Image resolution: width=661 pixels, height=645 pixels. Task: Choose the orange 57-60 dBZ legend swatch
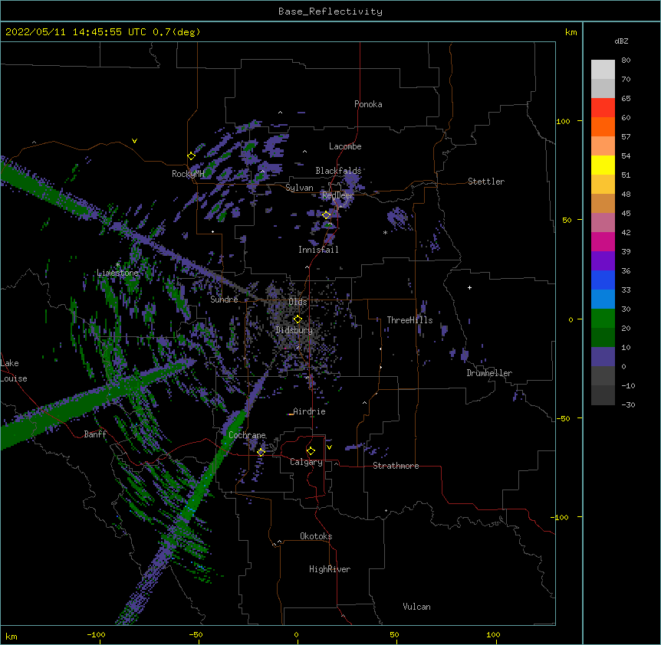pyautogui.click(x=603, y=126)
